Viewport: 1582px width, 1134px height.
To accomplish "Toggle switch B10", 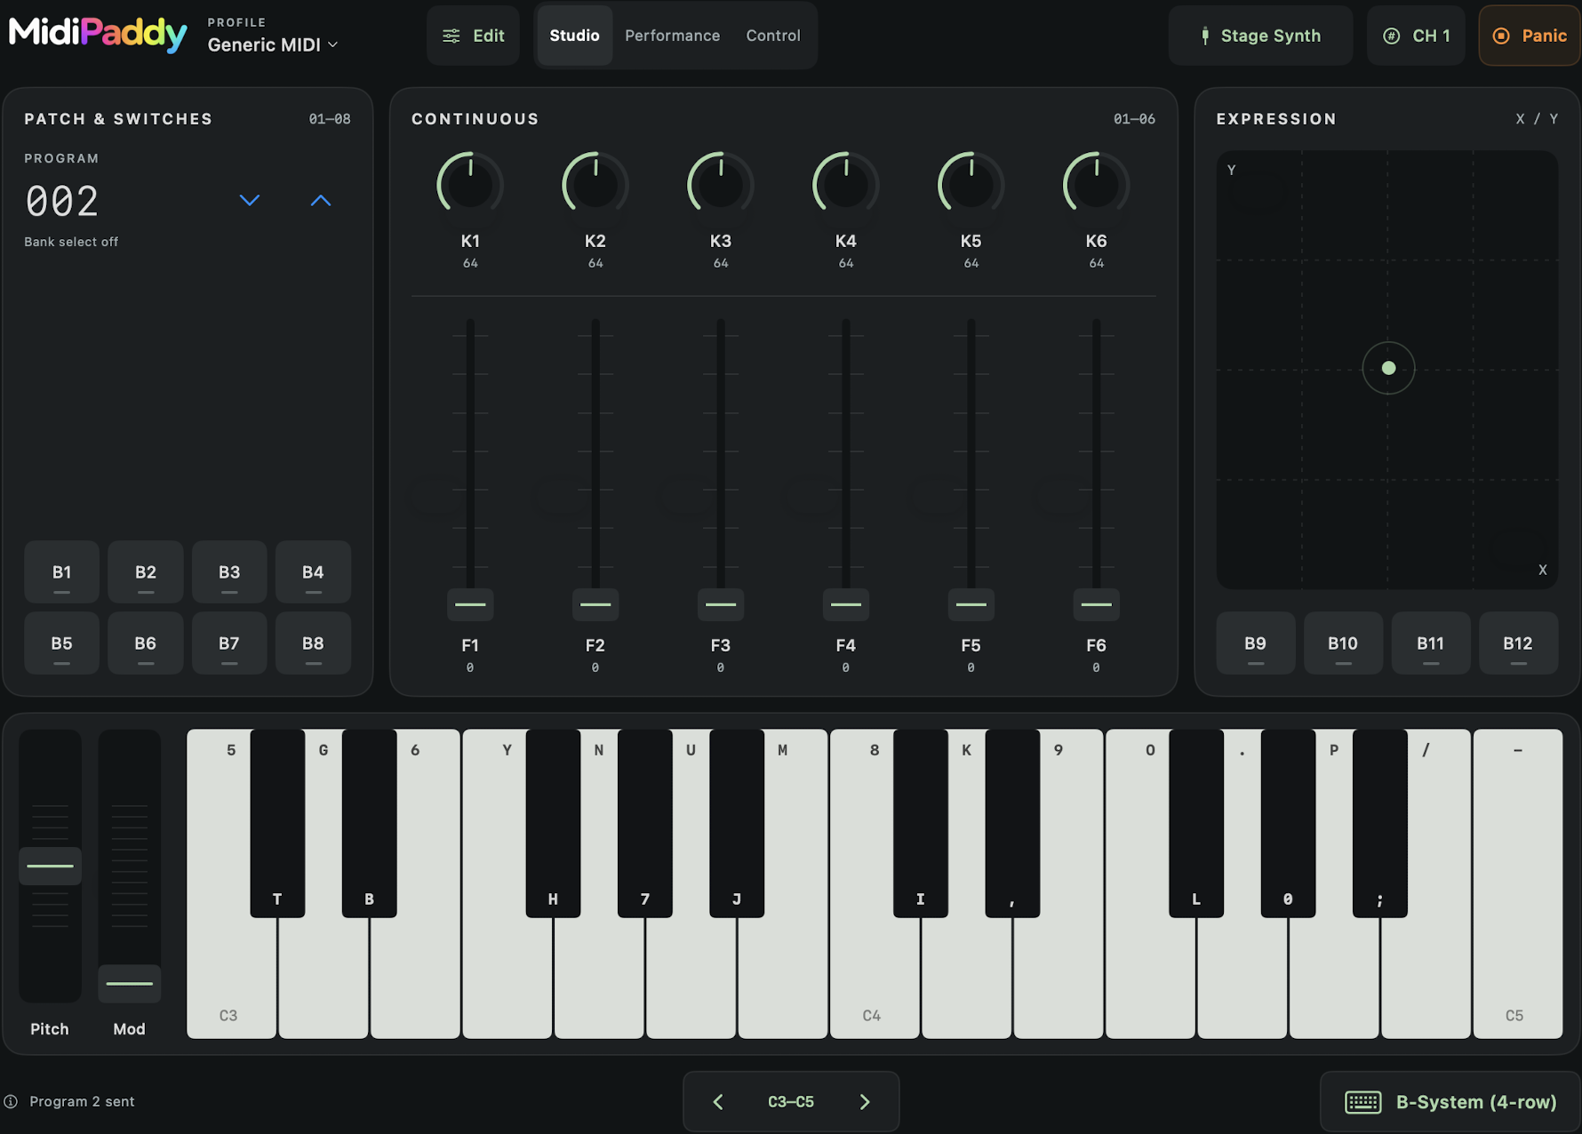I will coord(1343,643).
